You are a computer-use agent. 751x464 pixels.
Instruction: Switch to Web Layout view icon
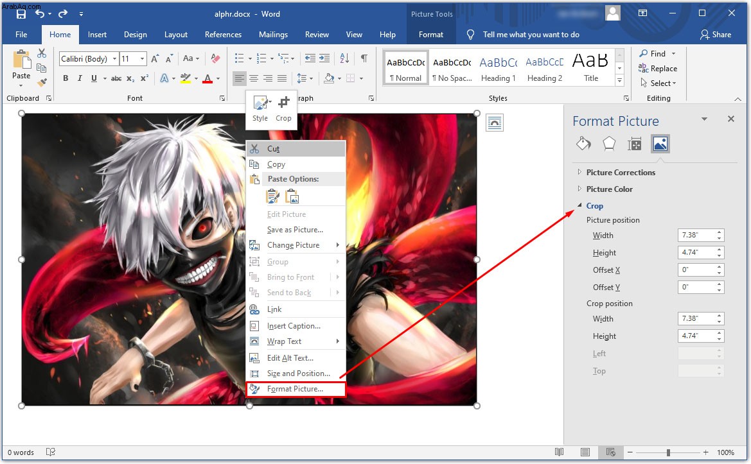(x=611, y=452)
